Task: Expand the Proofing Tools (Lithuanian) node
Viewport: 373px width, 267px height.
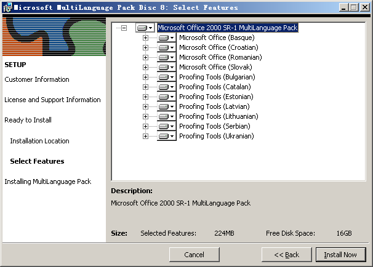Action: click(x=146, y=117)
